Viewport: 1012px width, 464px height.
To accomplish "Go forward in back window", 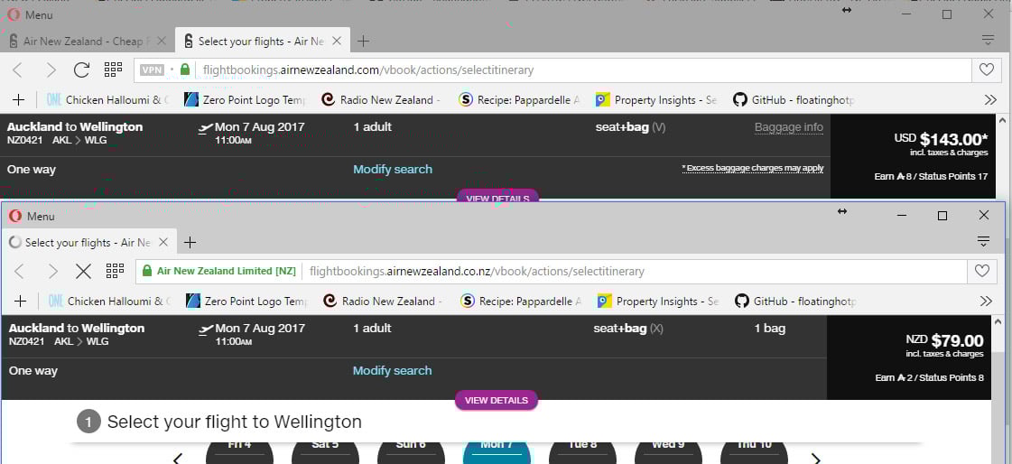I will click(x=51, y=70).
